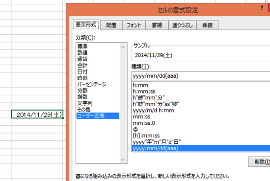Select パーセンテージ category
This screenshot has width=270, height=181.
(98, 84)
